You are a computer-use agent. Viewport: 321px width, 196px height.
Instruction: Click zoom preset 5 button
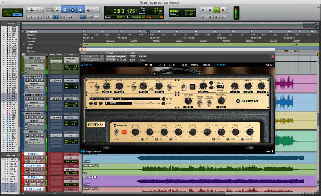42,17
